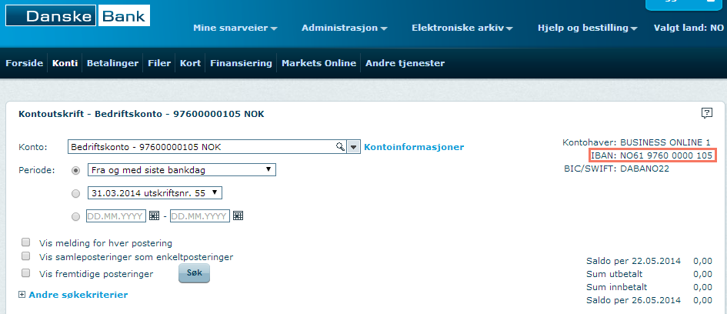This screenshot has width=727, height=314.
Task: Click the Danske Bank logo
Action: 78,15
